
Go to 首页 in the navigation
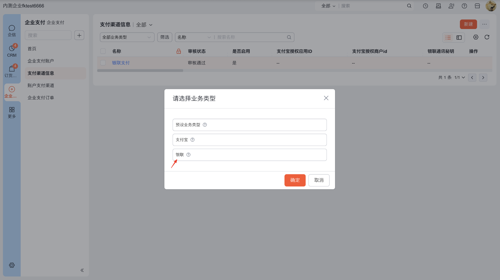(x=55, y=49)
